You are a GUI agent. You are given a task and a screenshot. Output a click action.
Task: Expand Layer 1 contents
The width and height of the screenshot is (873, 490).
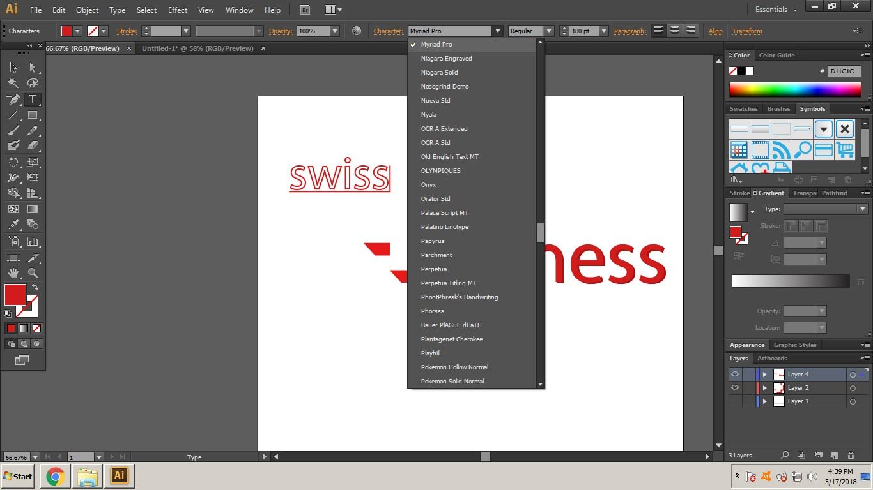764,401
